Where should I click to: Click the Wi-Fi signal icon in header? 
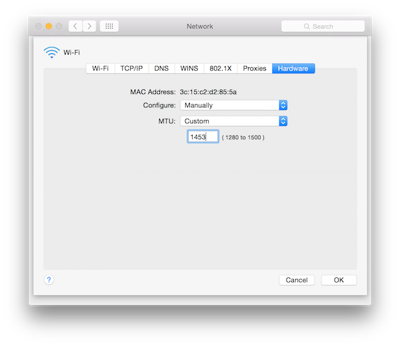[51, 52]
